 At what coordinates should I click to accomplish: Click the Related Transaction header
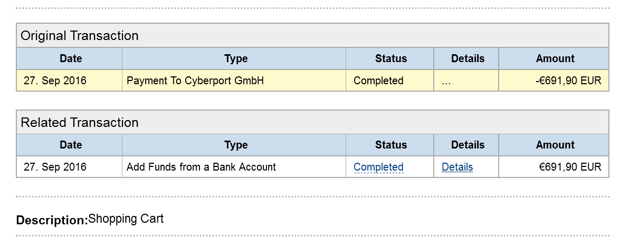(80, 122)
